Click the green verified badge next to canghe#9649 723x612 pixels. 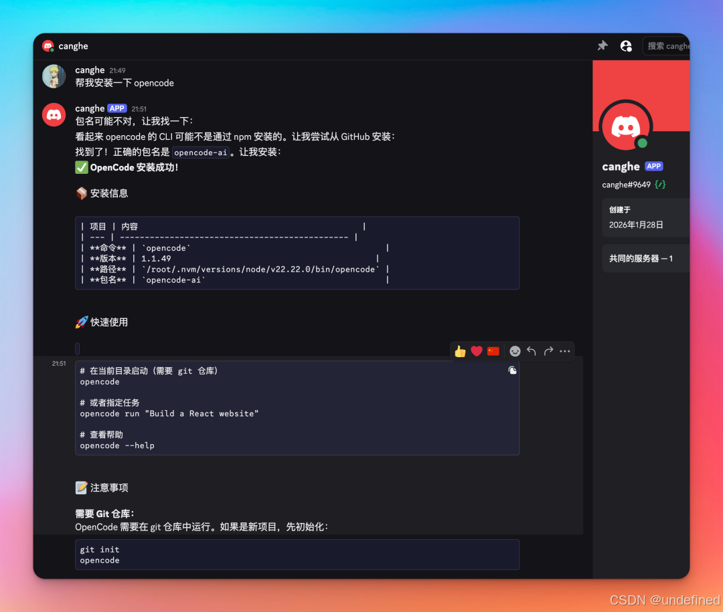pos(659,184)
